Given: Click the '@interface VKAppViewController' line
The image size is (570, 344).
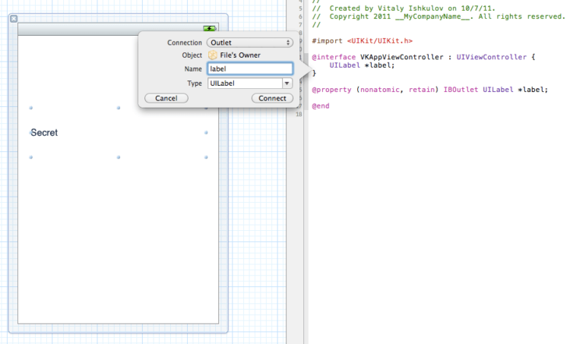Looking at the screenshot, I should pos(423,57).
